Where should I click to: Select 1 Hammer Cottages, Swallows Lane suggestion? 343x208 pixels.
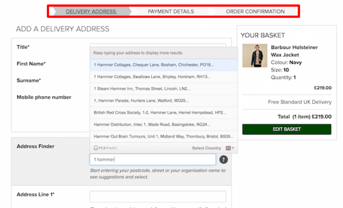point(163,77)
